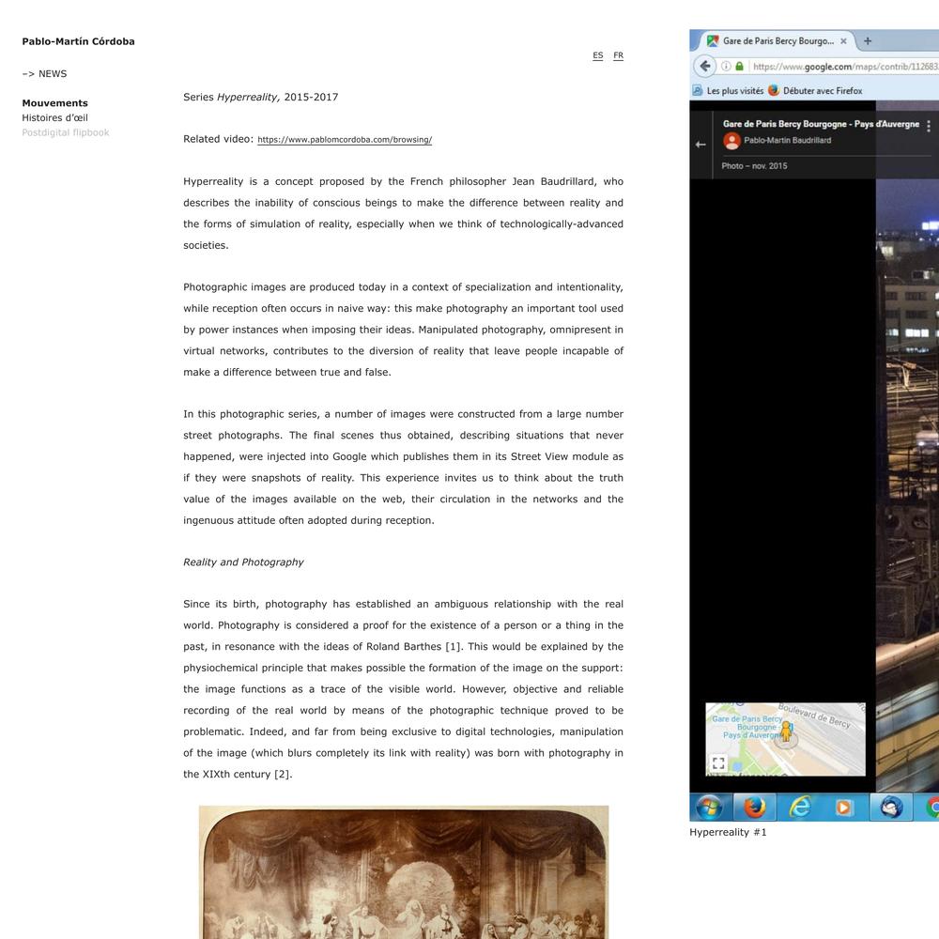Click the Pegman icon on the minimap
Image resolution: width=939 pixels, height=939 pixels.
click(x=786, y=731)
